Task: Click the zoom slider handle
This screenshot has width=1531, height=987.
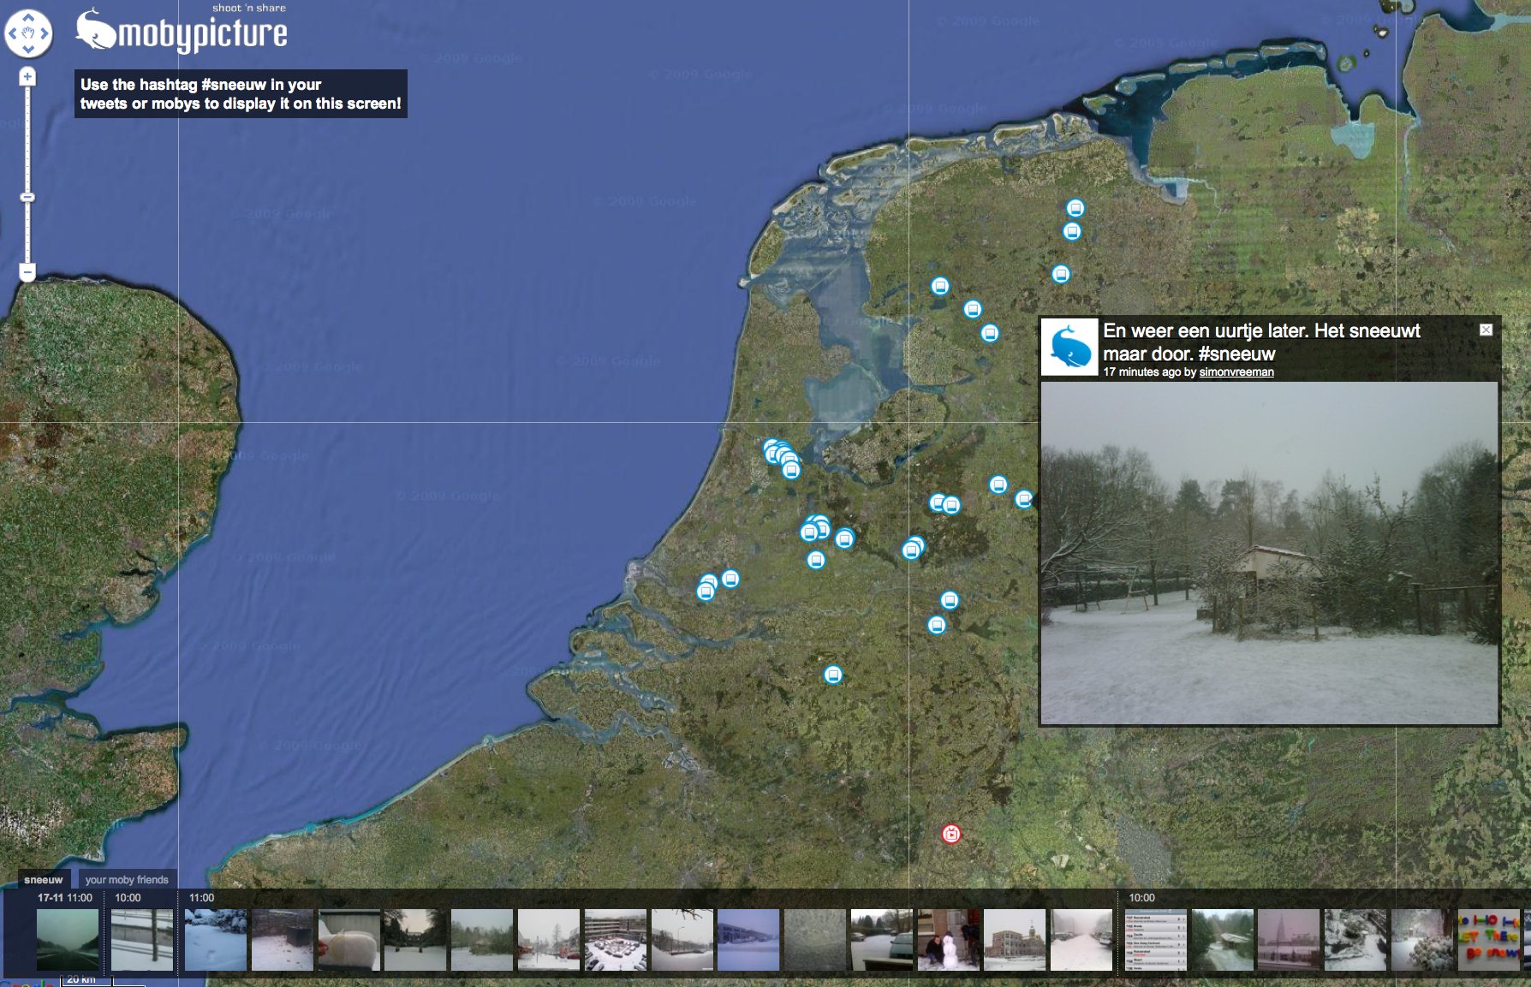Action: 27,197
